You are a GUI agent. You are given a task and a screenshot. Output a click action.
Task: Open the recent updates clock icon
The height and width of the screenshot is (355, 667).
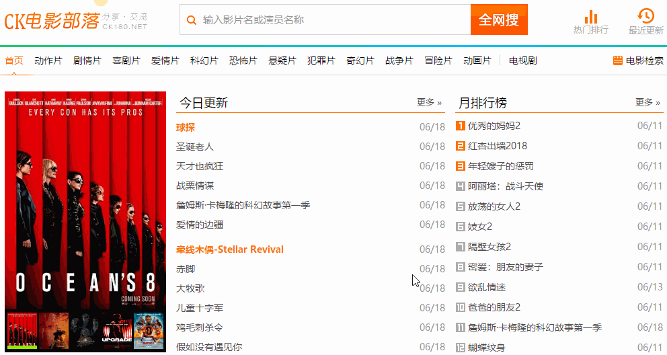645,16
